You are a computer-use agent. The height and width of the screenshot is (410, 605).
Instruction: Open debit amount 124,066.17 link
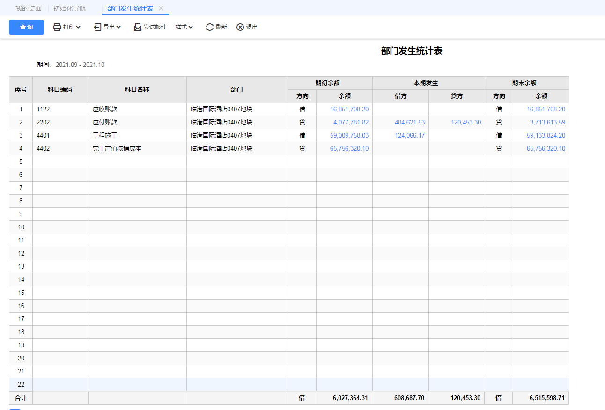coord(410,135)
